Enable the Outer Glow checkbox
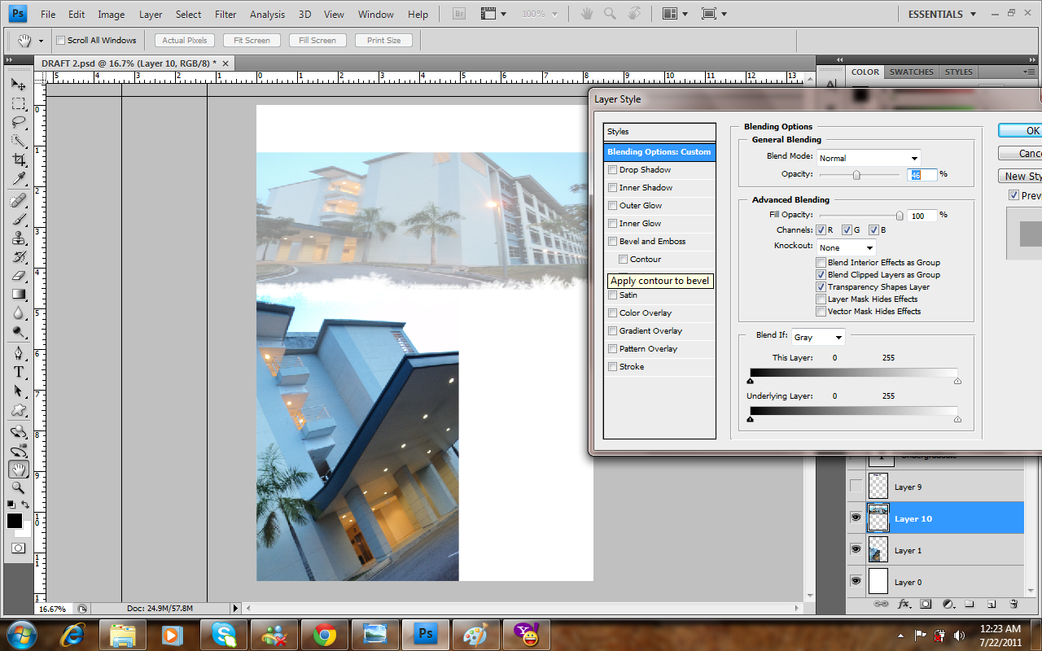The height and width of the screenshot is (651, 1042). point(612,206)
